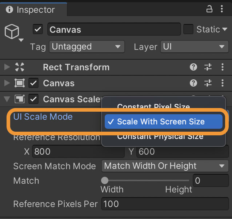The height and width of the screenshot is (219, 232).
Task: Open Canvas component more options menu
Action: tap(223, 83)
